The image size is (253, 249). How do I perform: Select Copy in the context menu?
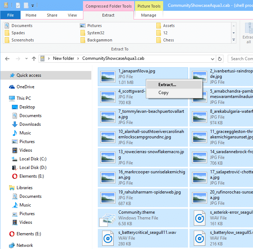pyautogui.click(x=163, y=93)
